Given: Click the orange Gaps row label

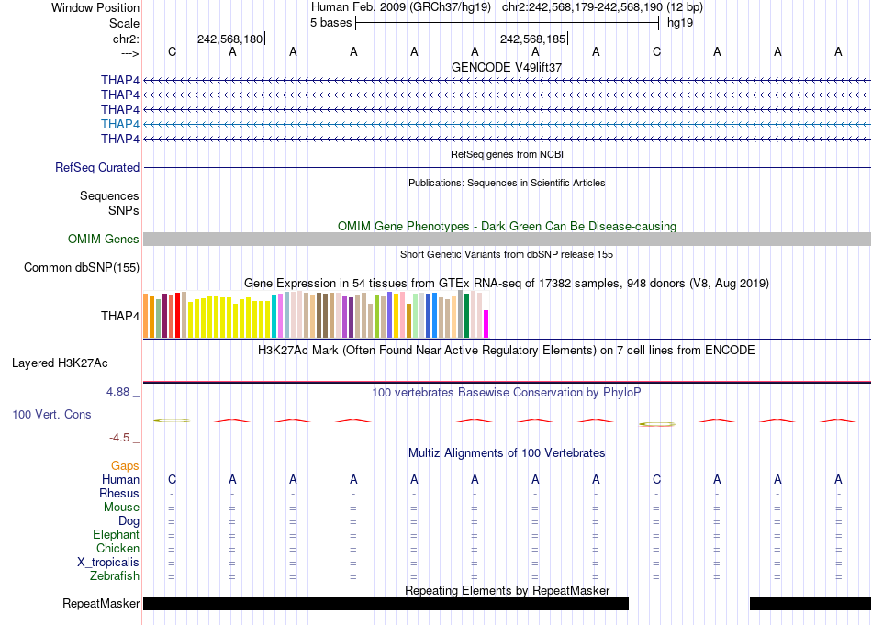Looking at the screenshot, I should [125, 465].
